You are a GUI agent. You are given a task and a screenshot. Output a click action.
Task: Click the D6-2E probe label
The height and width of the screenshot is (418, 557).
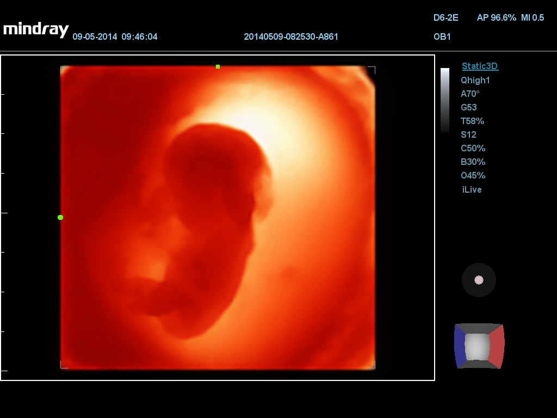pos(445,18)
